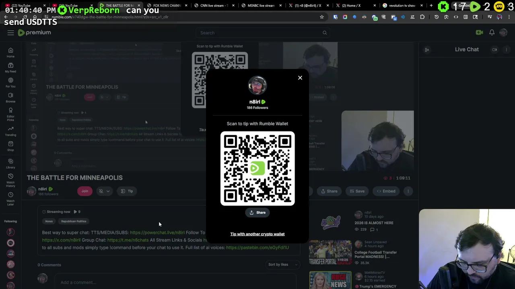Open t.me/n8chats group chat link
This screenshot has height=289, width=515.
tap(128, 240)
